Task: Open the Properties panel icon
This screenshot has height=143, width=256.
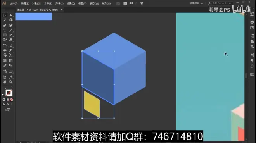Action: point(252,14)
